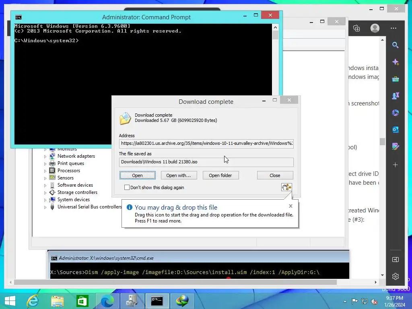The image size is (412, 309).
Task: Select Print queues in device tree
Action: tap(71, 163)
